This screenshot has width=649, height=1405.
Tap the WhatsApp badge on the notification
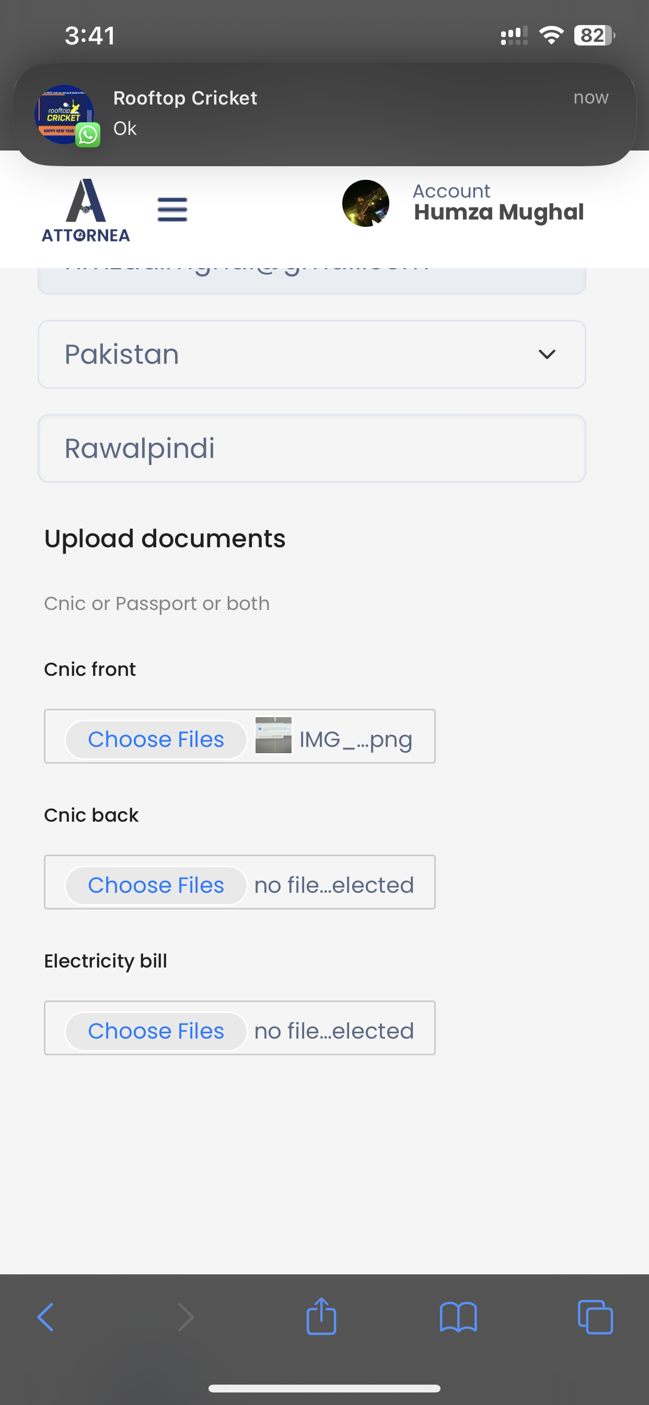(x=88, y=135)
